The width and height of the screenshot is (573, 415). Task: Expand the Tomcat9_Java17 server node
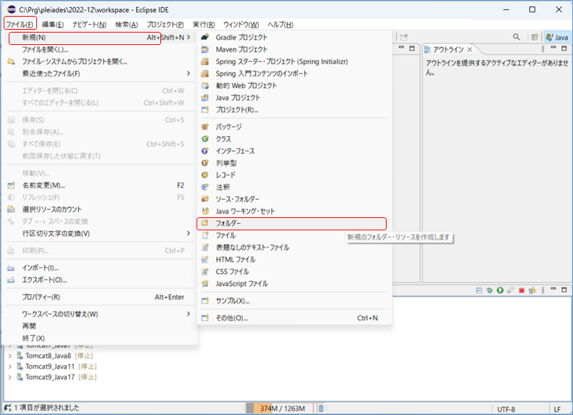click(x=10, y=377)
